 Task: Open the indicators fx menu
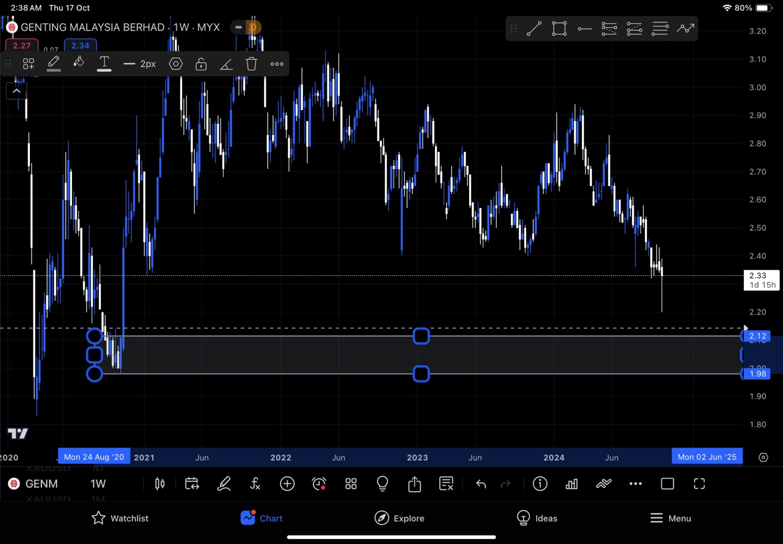pyautogui.click(x=255, y=484)
